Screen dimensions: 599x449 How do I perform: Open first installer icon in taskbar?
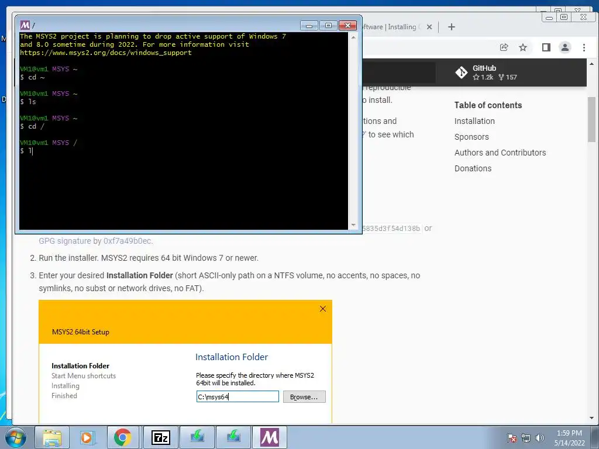[197, 437]
